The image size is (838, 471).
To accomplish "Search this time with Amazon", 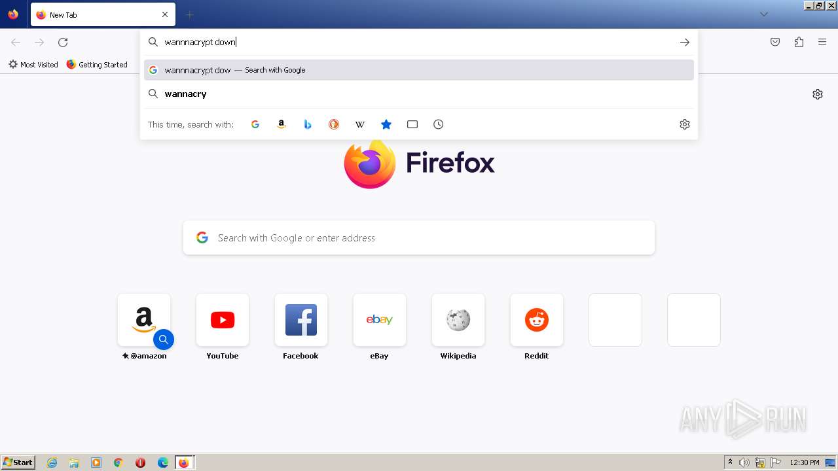I will (282, 124).
